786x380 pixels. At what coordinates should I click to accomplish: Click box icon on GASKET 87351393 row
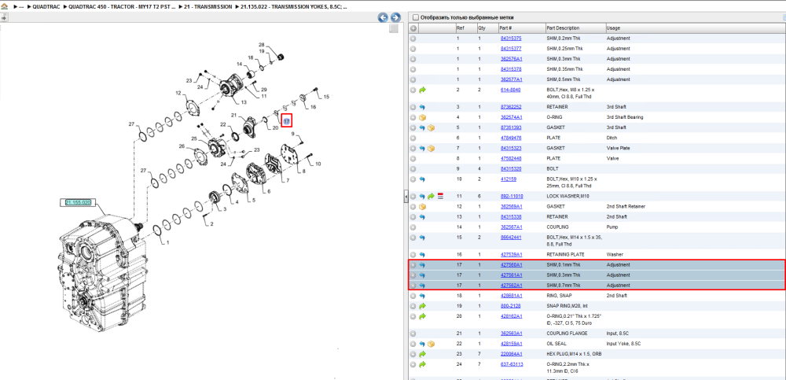pyautogui.click(x=431, y=128)
